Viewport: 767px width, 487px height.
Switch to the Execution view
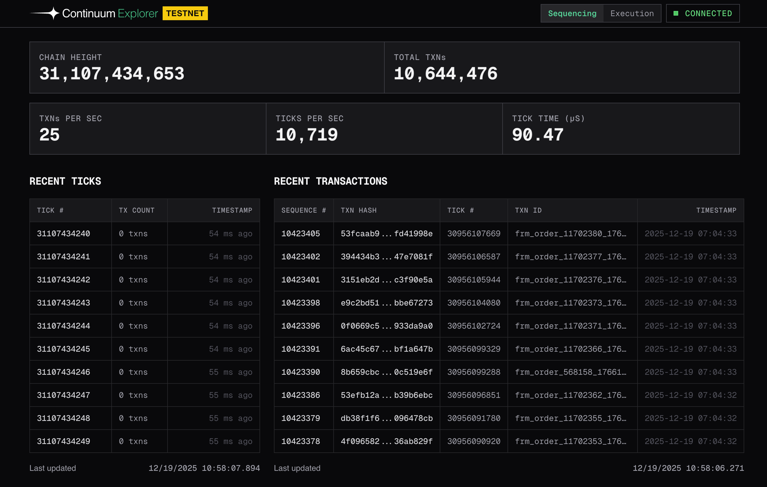(x=632, y=13)
